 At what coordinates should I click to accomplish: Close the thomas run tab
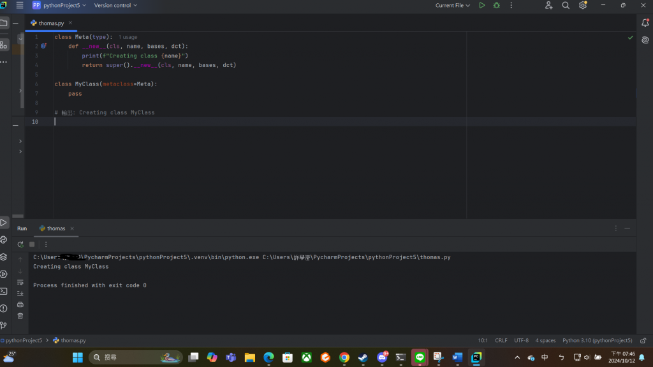tap(72, 228)
